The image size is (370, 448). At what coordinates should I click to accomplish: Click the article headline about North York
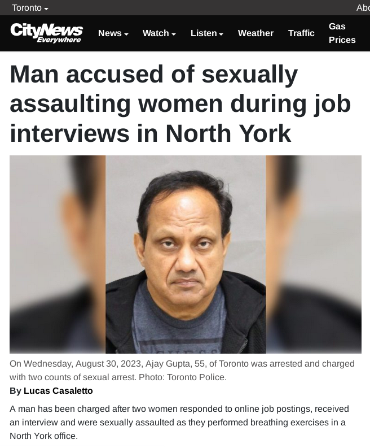180,103
